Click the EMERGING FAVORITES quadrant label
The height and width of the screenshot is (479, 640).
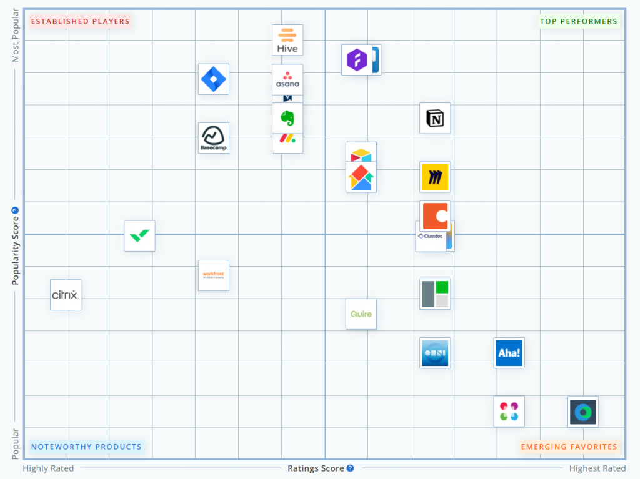point(569,447)
